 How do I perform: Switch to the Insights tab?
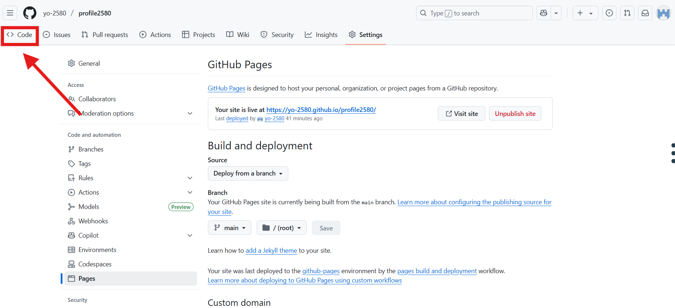click(x=321, y=34)
